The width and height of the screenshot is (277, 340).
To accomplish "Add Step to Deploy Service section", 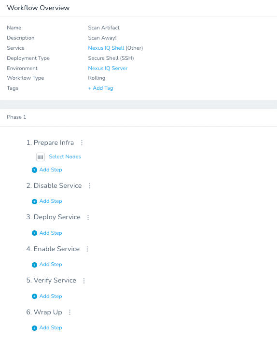I will pyautogui.click(x=51, y=233).
